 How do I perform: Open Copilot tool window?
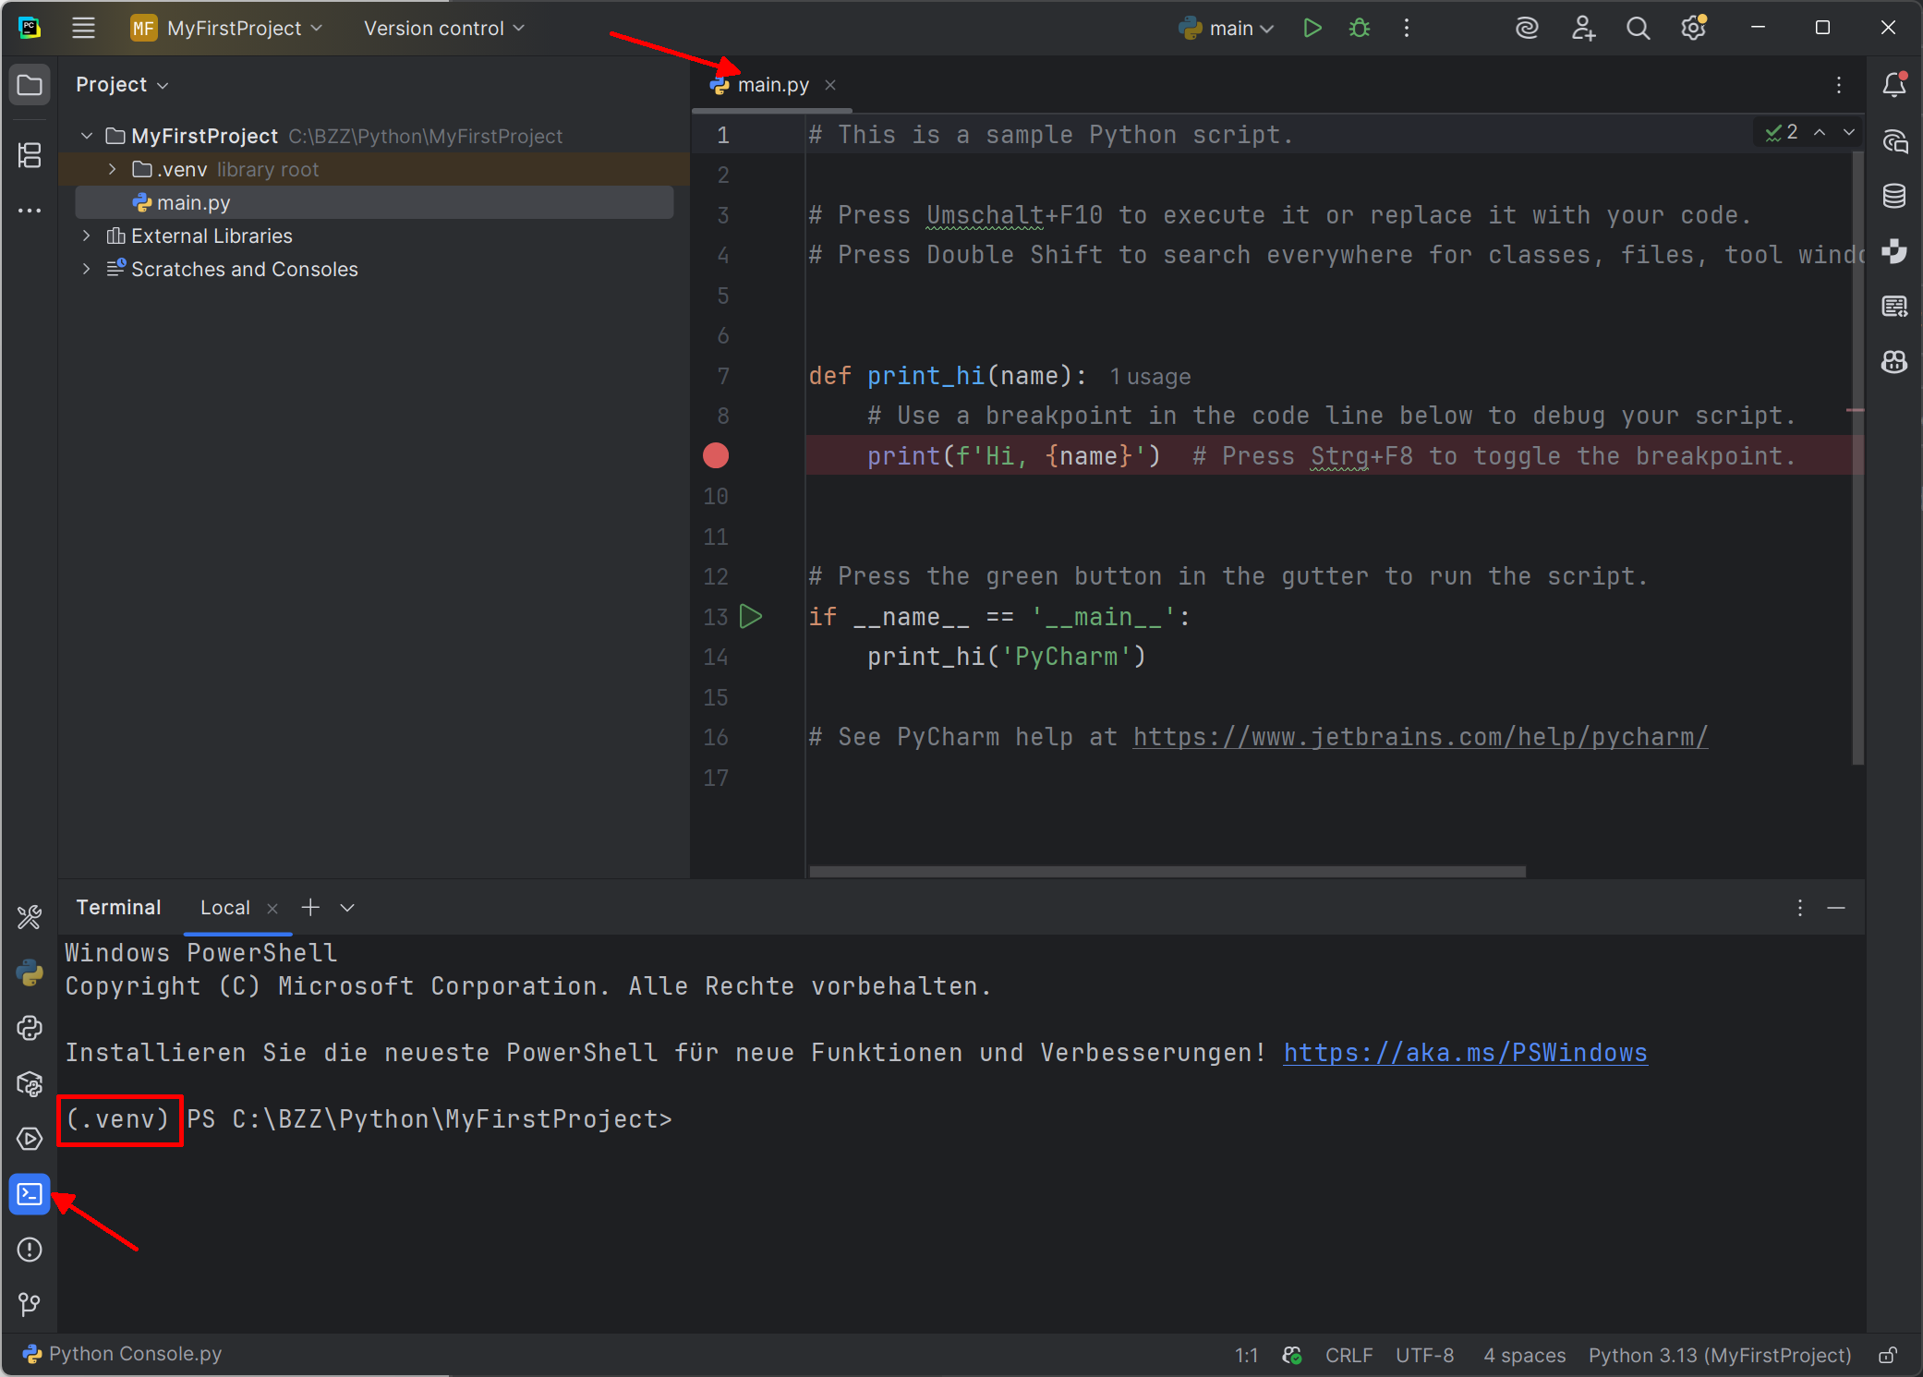[1894, 361]
